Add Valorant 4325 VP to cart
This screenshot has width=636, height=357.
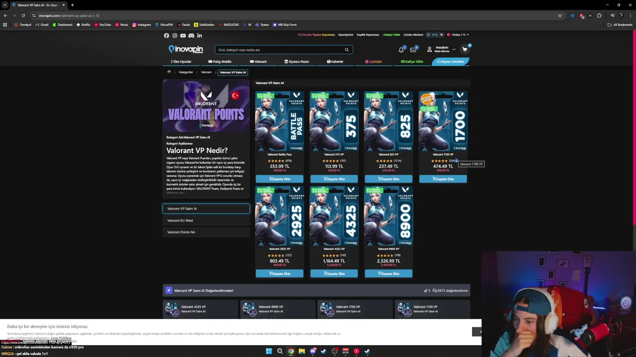[x=334, y=274]
